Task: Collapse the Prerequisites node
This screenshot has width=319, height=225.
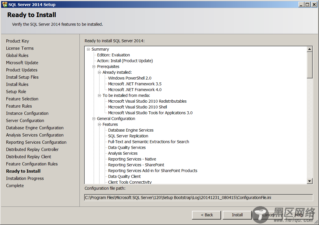Action: [x=94, y=67]
